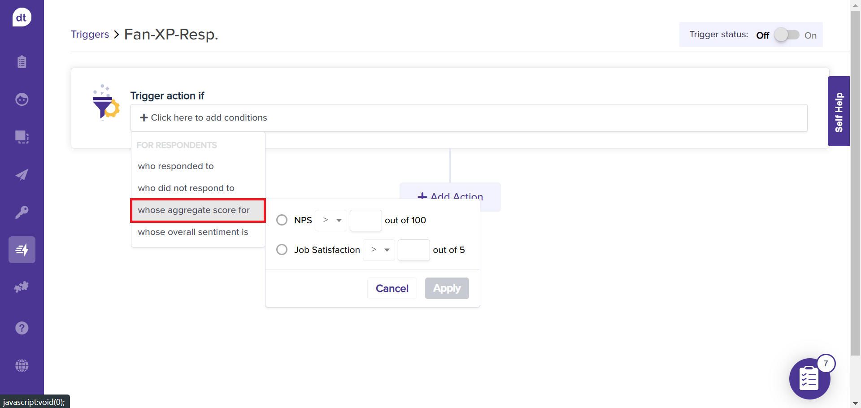
Task: Open the globe language icon
Action: pyautogui.click(x=22, y=366)
